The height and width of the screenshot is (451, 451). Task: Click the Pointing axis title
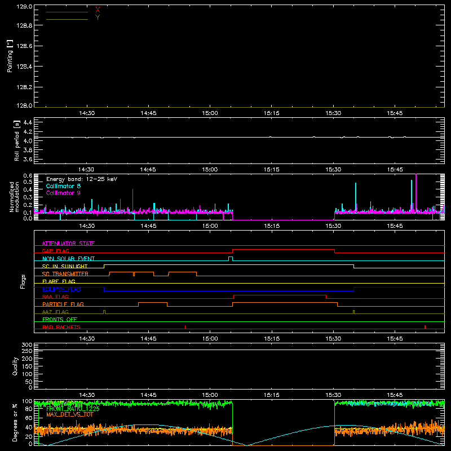point(10,56)
